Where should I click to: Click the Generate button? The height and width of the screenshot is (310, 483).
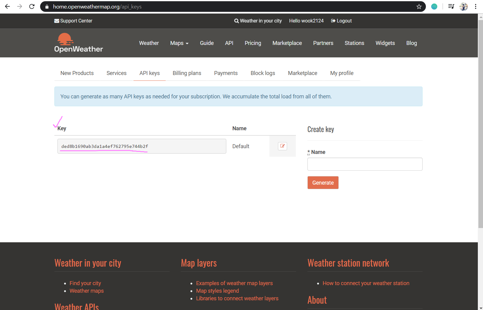(x=323, y=183)
